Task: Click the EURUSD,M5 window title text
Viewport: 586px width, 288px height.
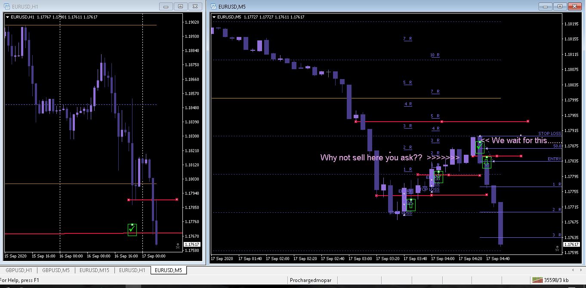Action: click(232, 7)
